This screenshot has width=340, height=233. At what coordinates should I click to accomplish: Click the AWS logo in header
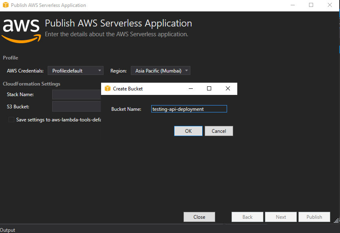[22, 31]
